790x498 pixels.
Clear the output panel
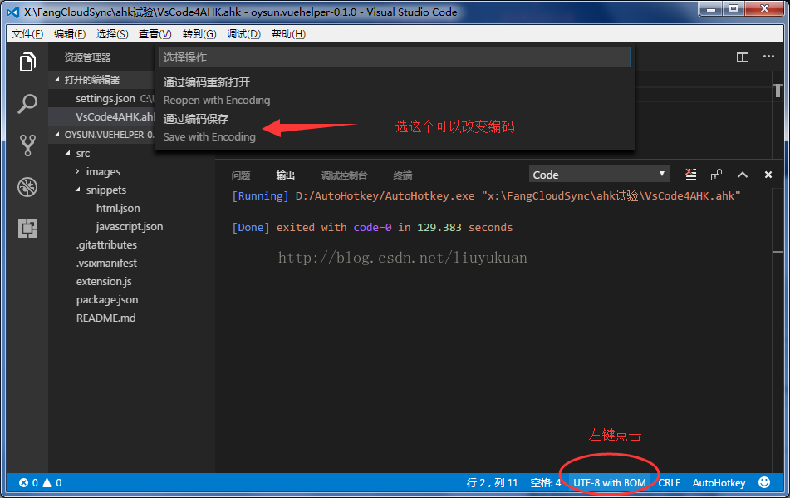coord(691,175)
